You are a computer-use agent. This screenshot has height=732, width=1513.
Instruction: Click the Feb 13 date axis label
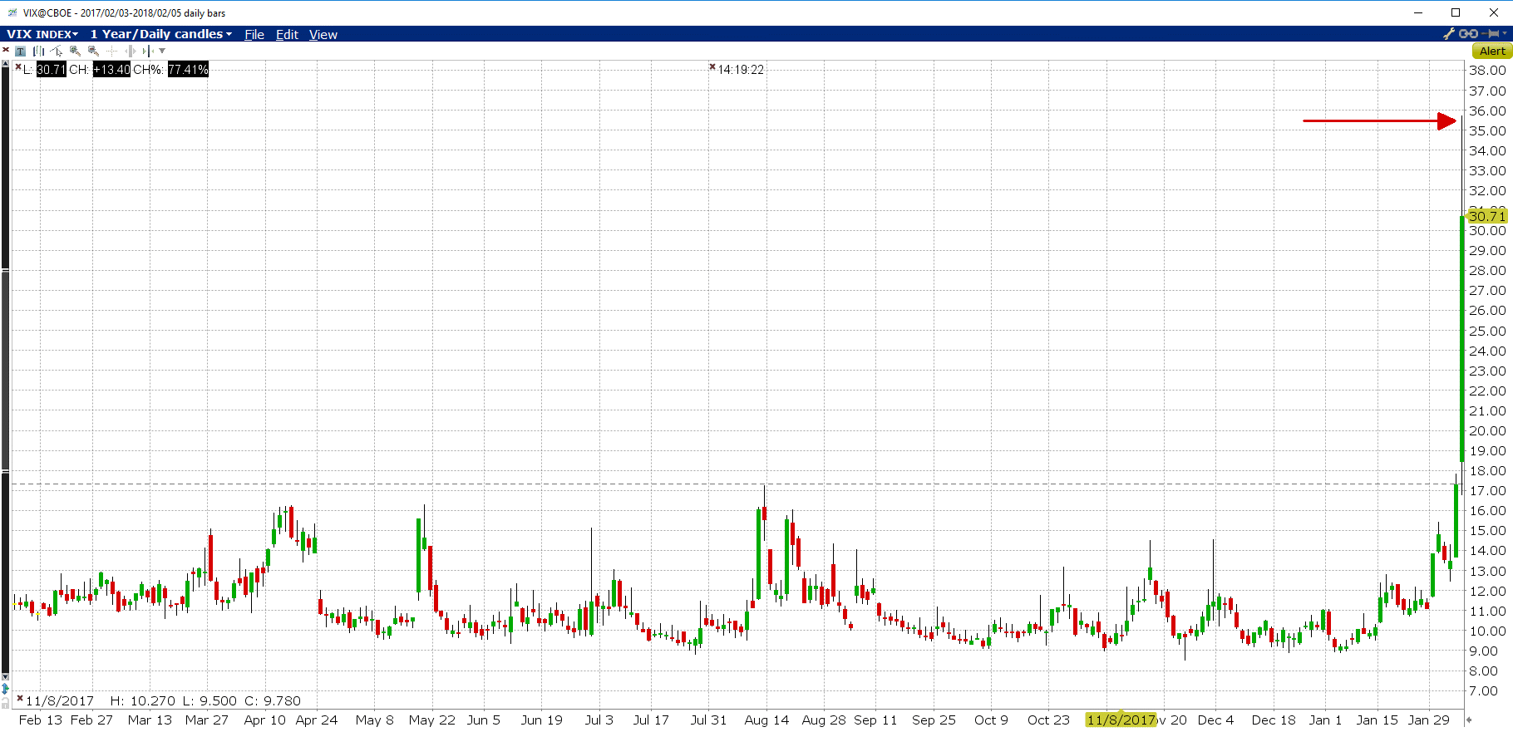(41, 720)
